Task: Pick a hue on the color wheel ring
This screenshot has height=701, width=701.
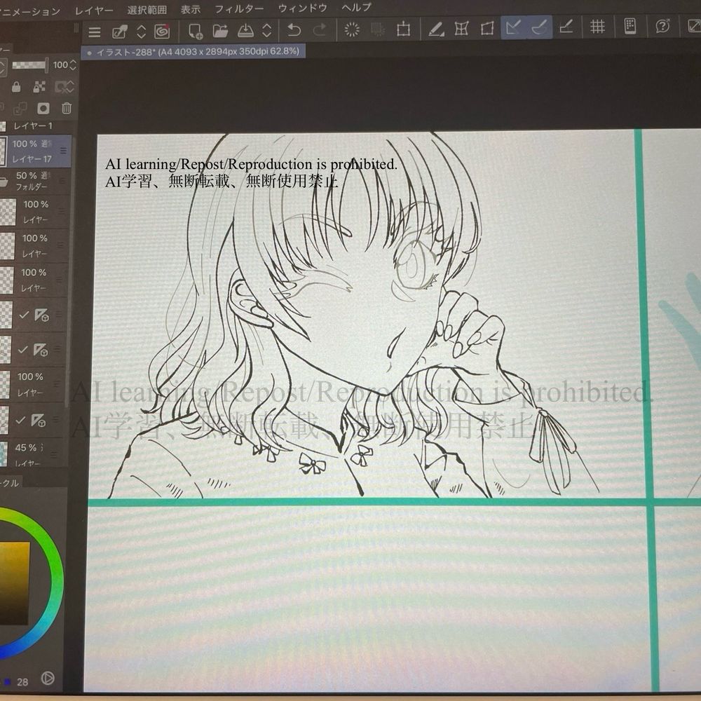Action: coord(57,581)
